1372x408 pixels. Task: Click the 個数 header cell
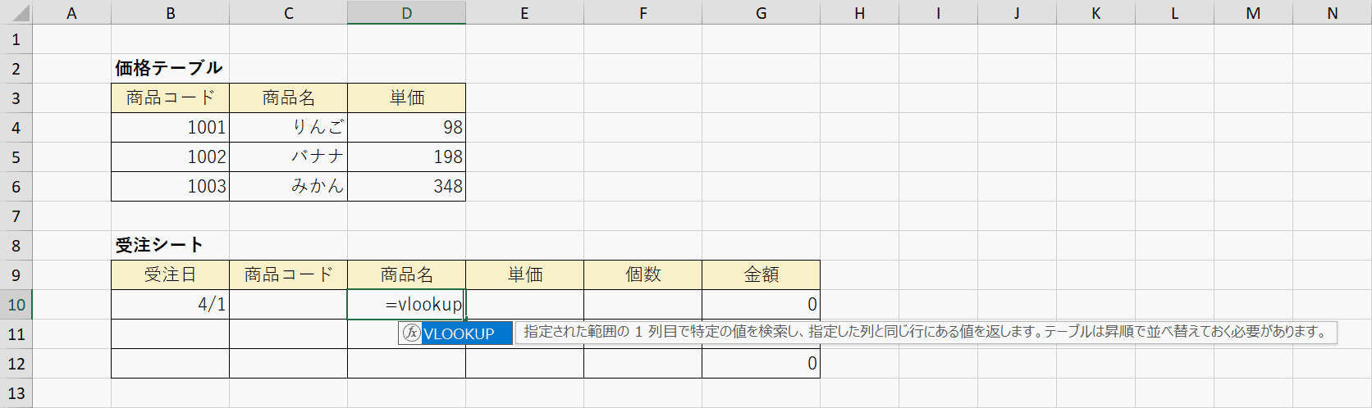click(643, 274)
